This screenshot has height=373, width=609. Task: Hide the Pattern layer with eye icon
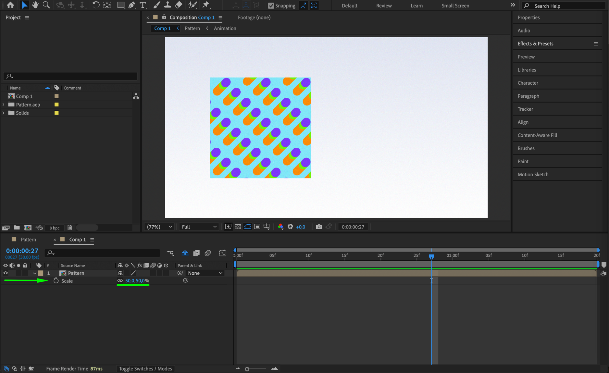pos(5,273)
